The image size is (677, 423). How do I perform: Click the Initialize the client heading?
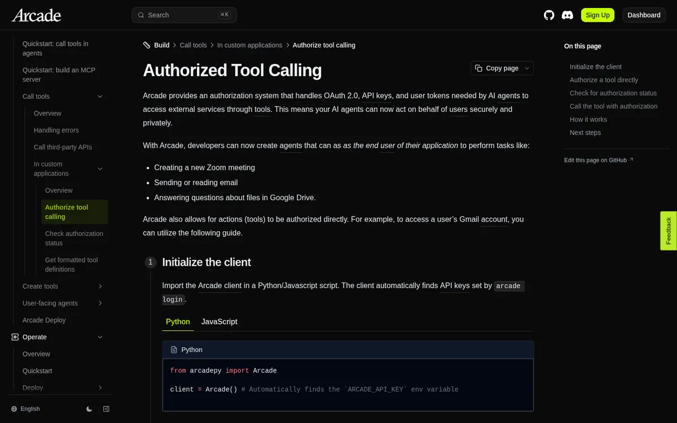206,262
